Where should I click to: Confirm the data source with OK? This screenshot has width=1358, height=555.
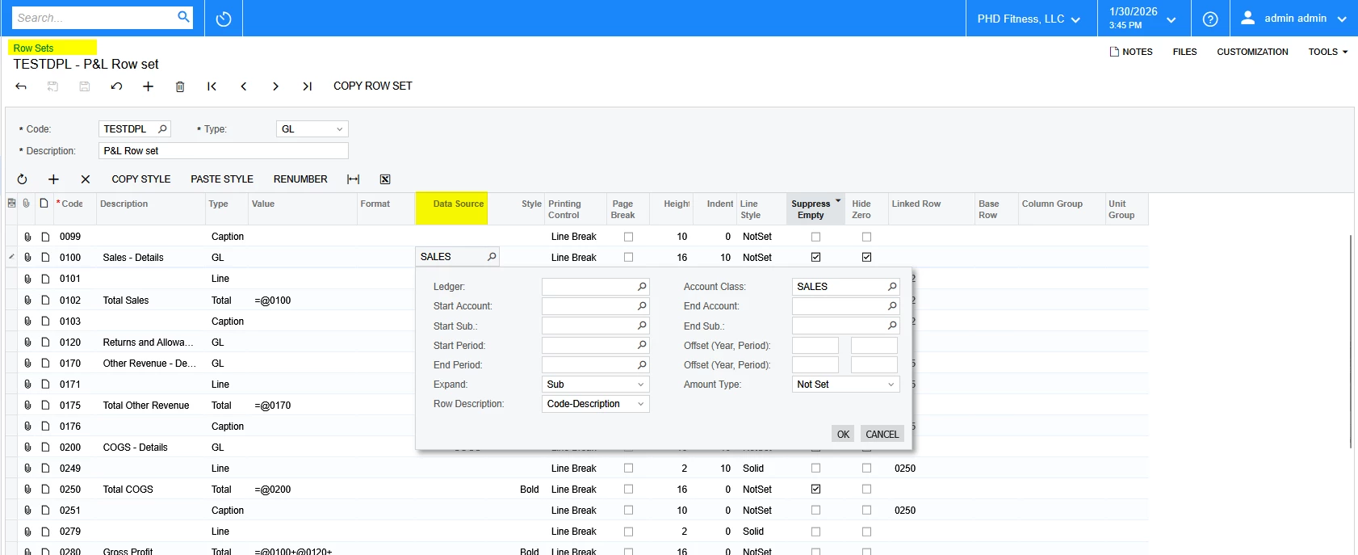click(843, 434)
